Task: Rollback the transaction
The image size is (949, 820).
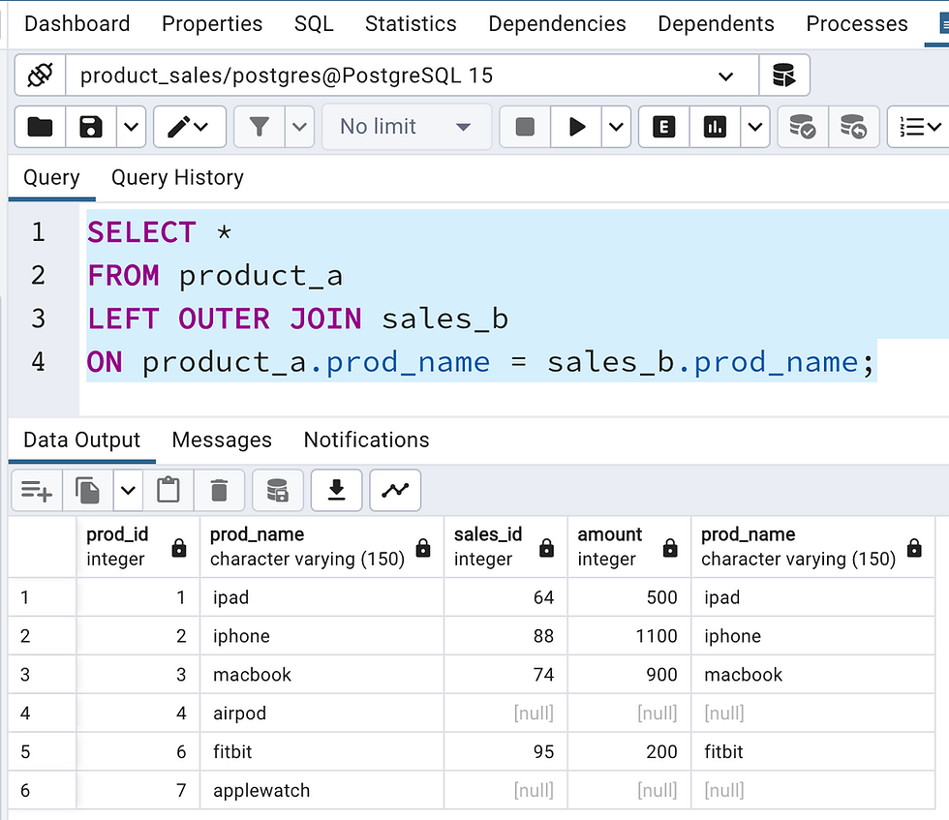Action: pyautogui.click(x=853, y=127)
